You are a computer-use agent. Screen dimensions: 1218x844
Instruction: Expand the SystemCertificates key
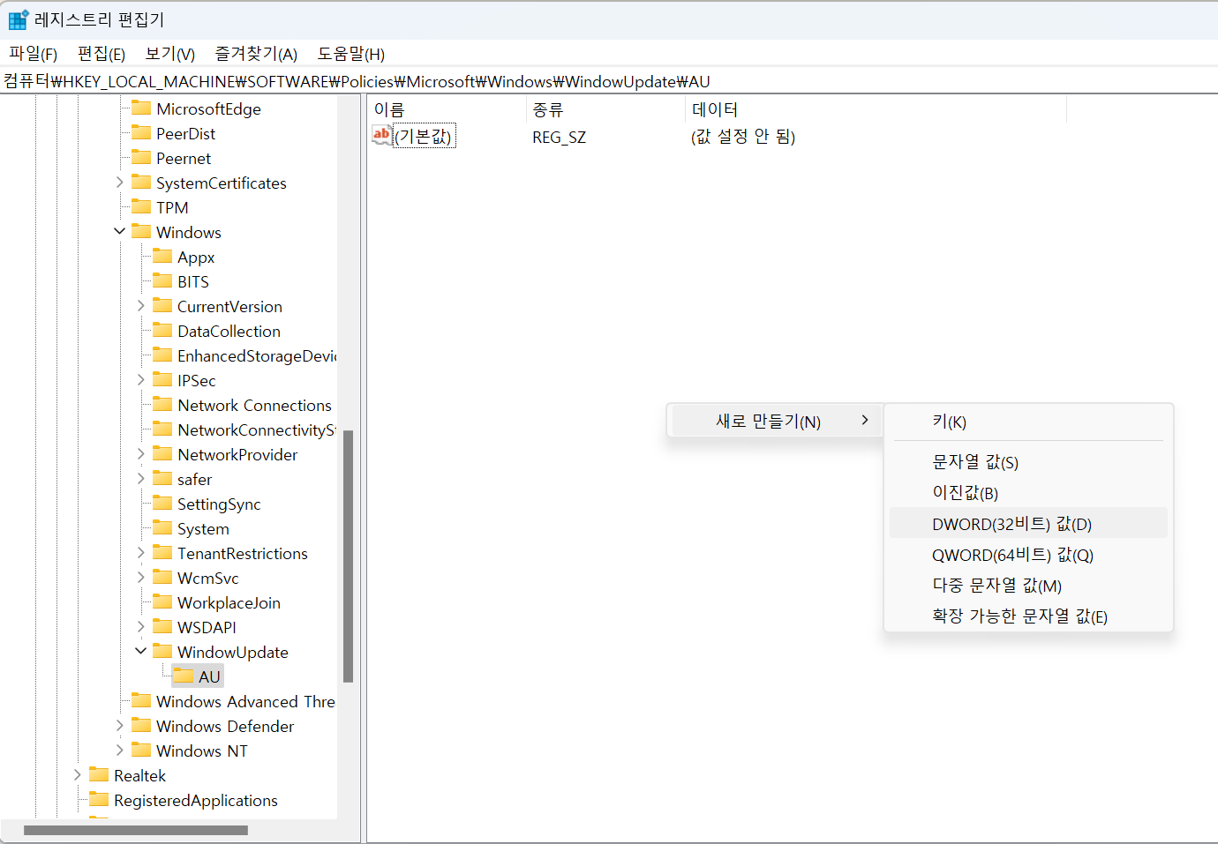[119, 183]
